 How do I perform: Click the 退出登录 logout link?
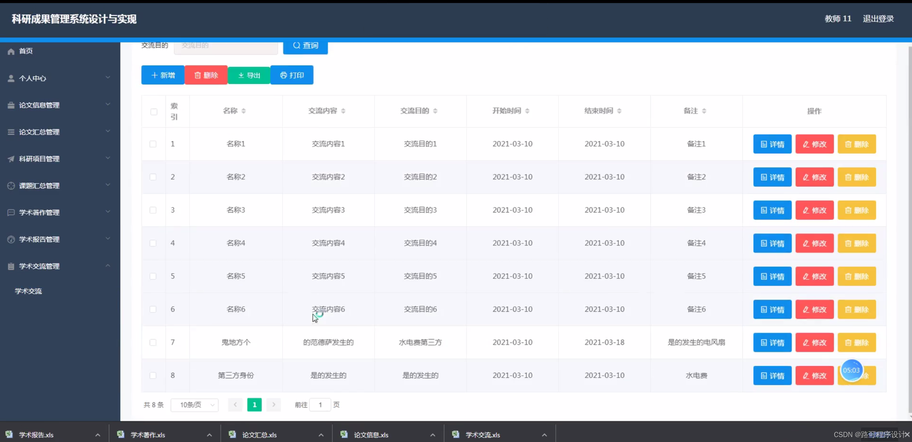[x=878, y=19]
